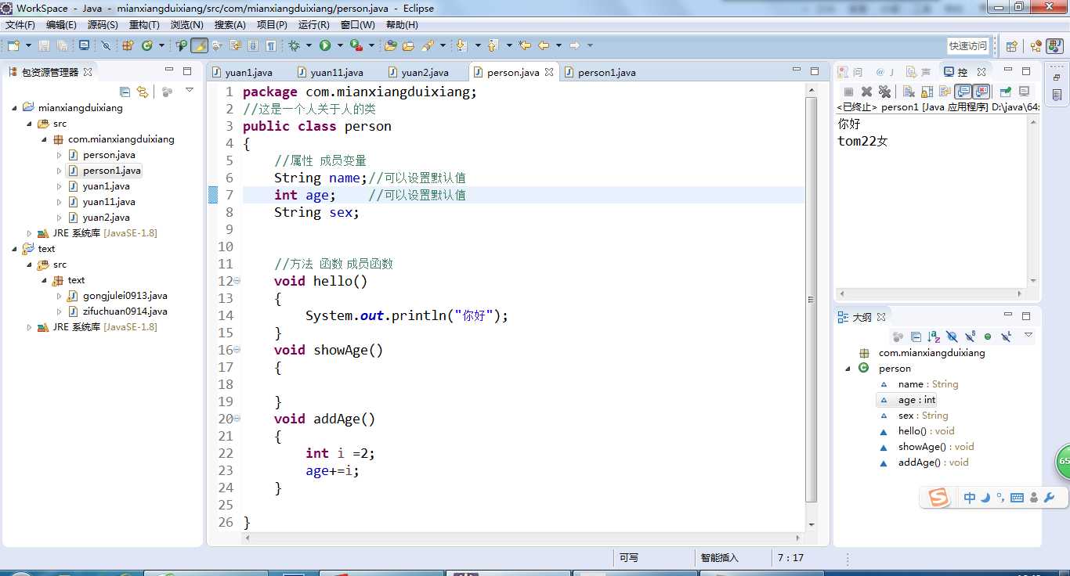
Task: Collapse all in Outline toolbar
Action: click(916, 337)
